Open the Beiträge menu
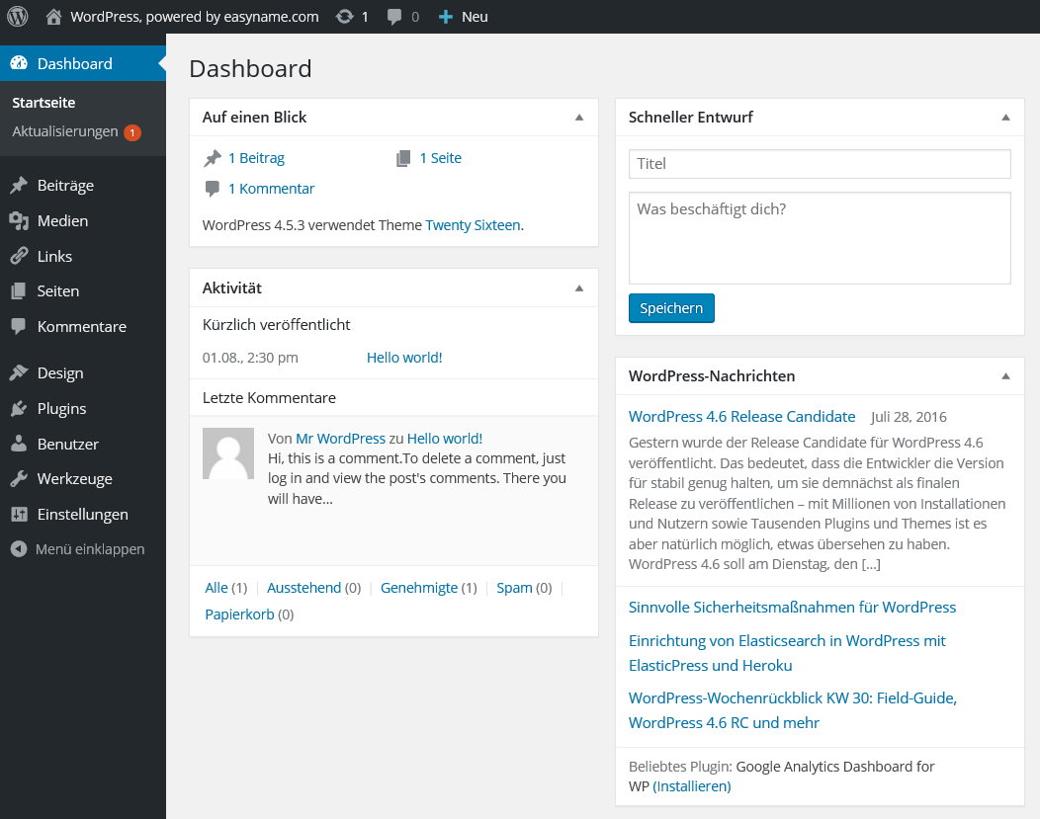1040x819 pixels. [65, 186]
